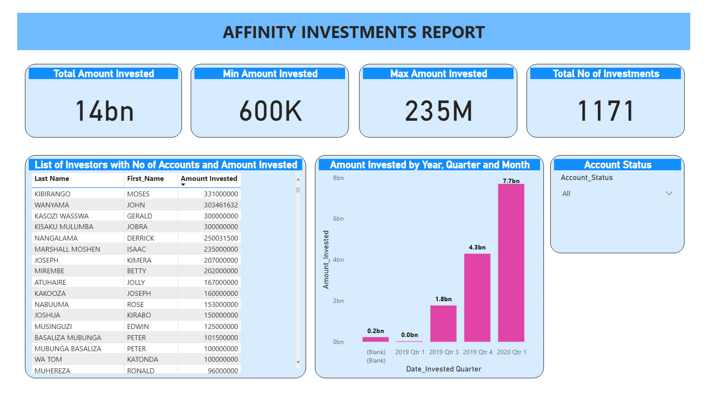Open the slicer showing 'All'
The height and width of the screenshot is (398, 707).
point(617,193)
